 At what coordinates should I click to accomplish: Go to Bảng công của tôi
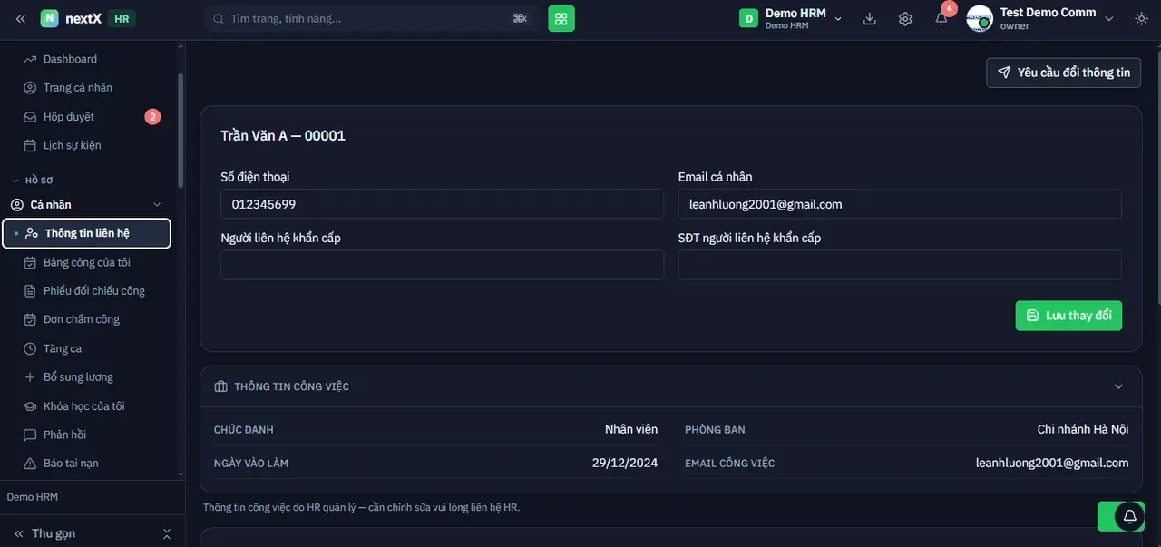point(86,262)
